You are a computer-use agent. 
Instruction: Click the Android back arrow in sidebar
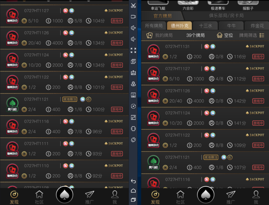pyautogui.click(x=133, y=181)
